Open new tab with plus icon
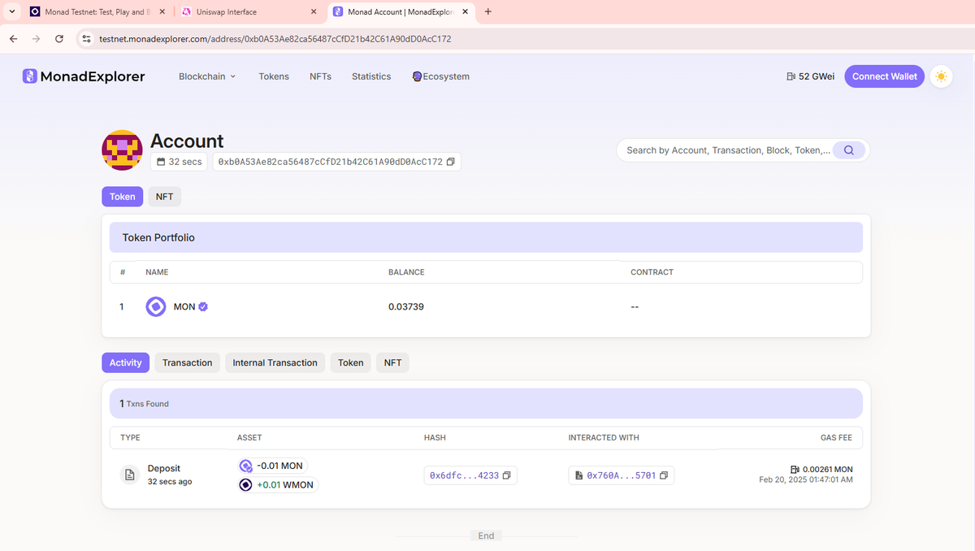Screen dimensions: 975x551 tap(487, 12)
